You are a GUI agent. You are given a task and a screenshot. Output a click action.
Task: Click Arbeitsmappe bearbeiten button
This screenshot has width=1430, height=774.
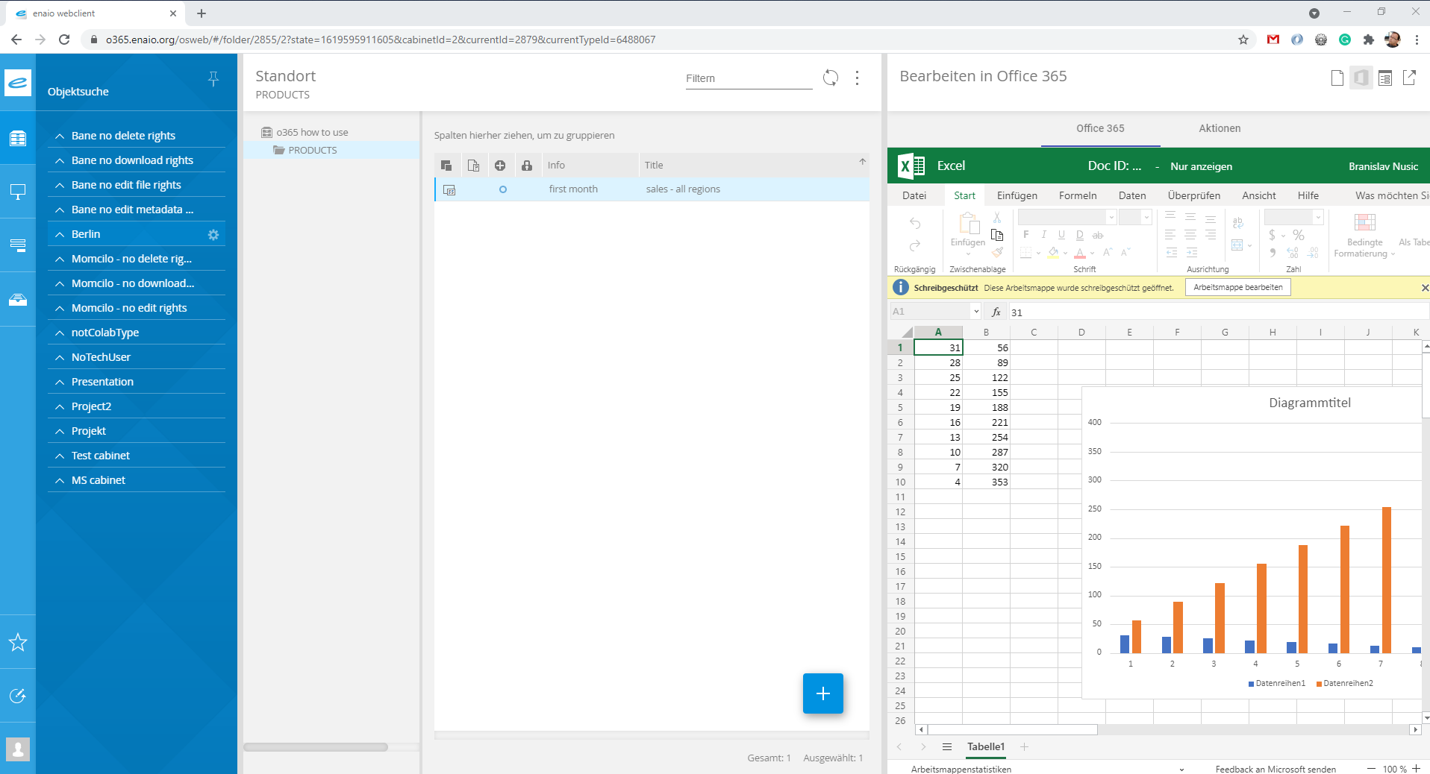click(1237, 287)
